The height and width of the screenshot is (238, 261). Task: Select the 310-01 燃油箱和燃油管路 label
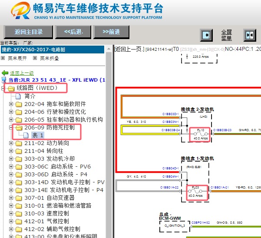tap(58, 206)
